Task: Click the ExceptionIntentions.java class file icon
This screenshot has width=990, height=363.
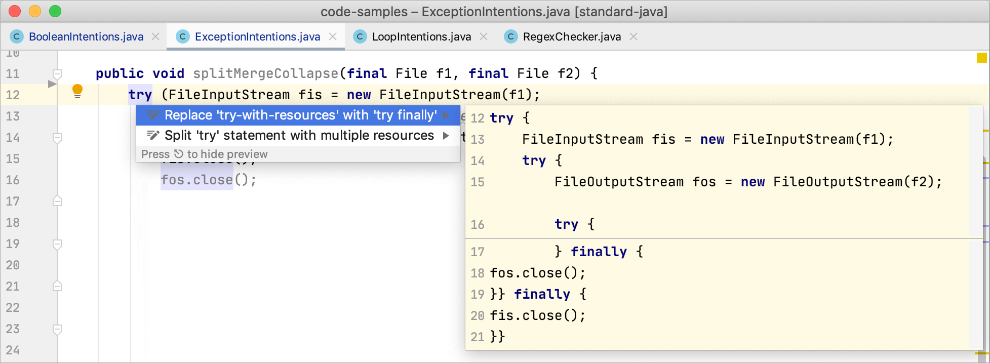Action: pos(183,37)
